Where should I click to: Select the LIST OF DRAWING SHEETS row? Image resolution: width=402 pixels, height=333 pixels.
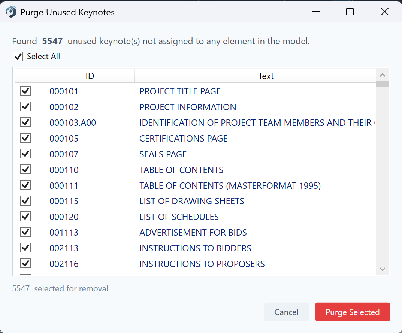pos(191,201)
